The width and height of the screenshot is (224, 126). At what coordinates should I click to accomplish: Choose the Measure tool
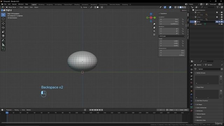pyautogui.click(x=3, y=45)
